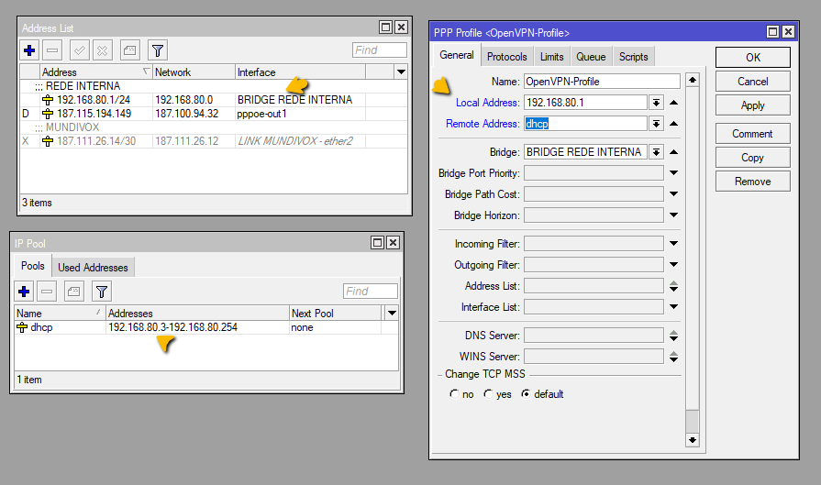Open Bridge dropdown list
The width and height of the screenshot is (821, 485).
click(656, 152)
